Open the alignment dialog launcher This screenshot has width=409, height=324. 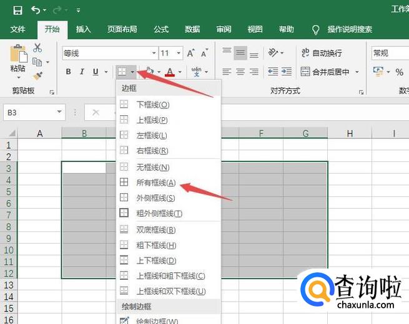coord(362,92)
